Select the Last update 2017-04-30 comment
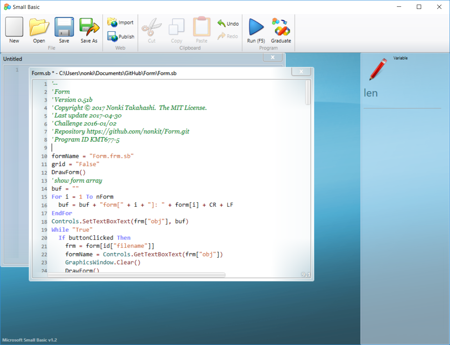This screenshot has height=345, width=450. (x=87, y=115)
